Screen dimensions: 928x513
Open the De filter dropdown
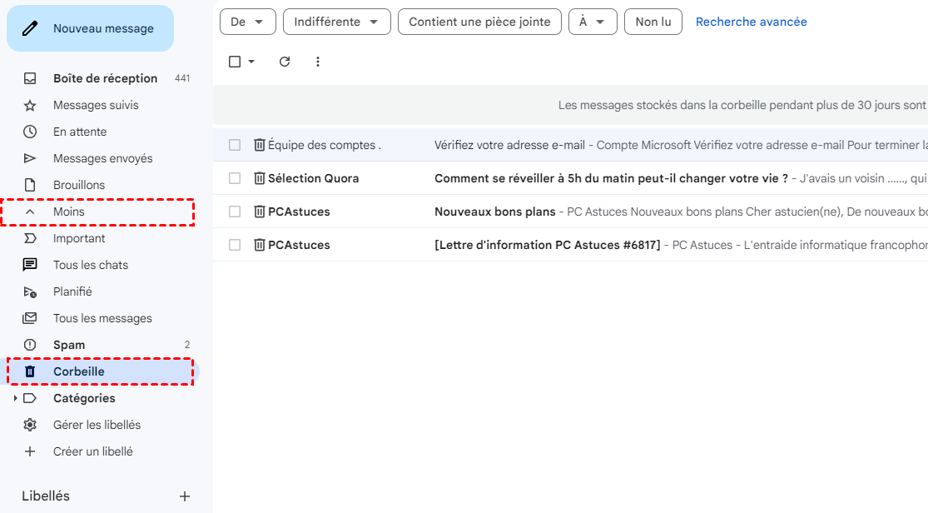(x=247, y=22)
